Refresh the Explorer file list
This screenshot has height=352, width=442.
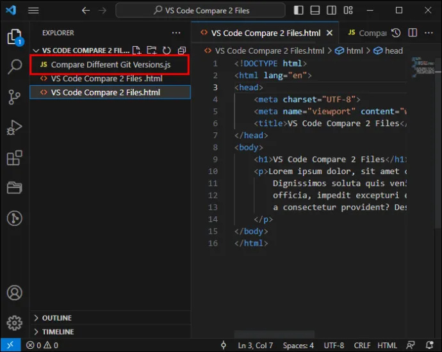pyautogui.click(x=167, y=51)
